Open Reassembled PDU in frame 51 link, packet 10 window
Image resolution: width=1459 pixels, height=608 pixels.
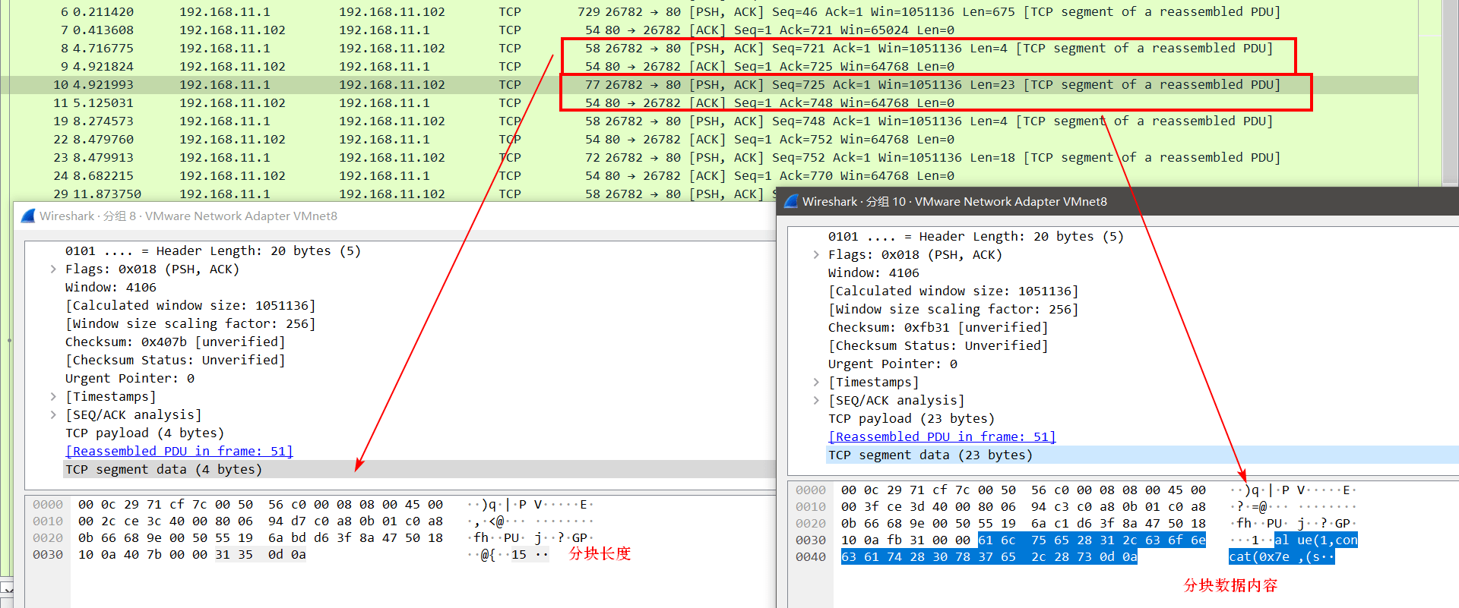(942, 437)
